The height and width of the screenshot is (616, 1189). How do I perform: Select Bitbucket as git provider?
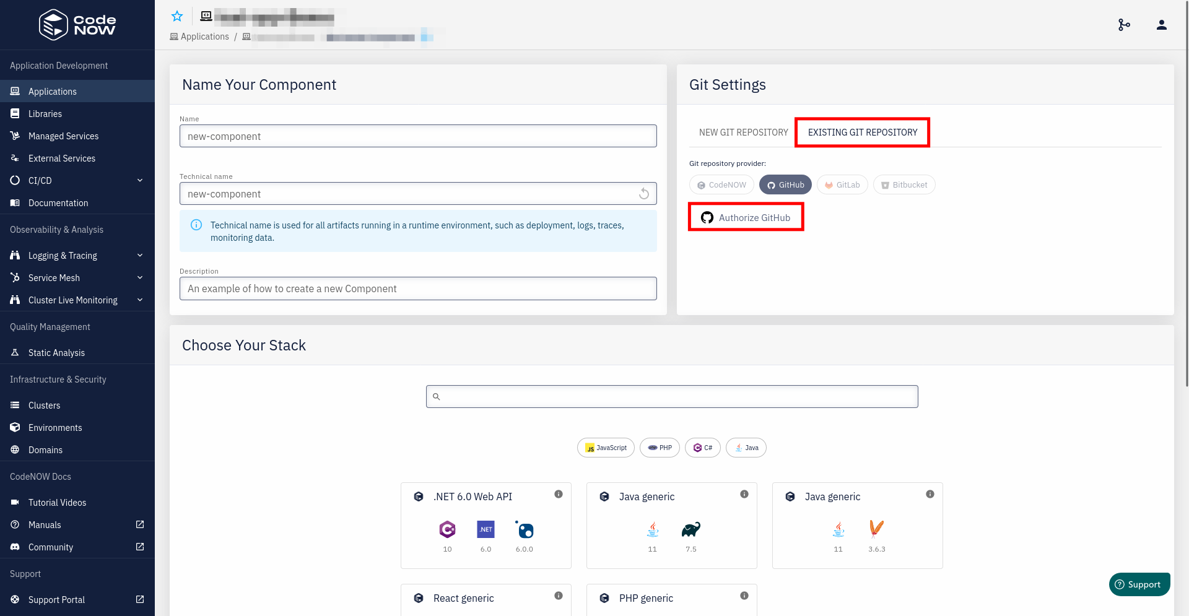[x=904, y=184]
